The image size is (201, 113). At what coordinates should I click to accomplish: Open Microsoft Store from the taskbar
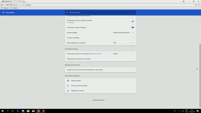pyautogui.click(x=28, y=111)
